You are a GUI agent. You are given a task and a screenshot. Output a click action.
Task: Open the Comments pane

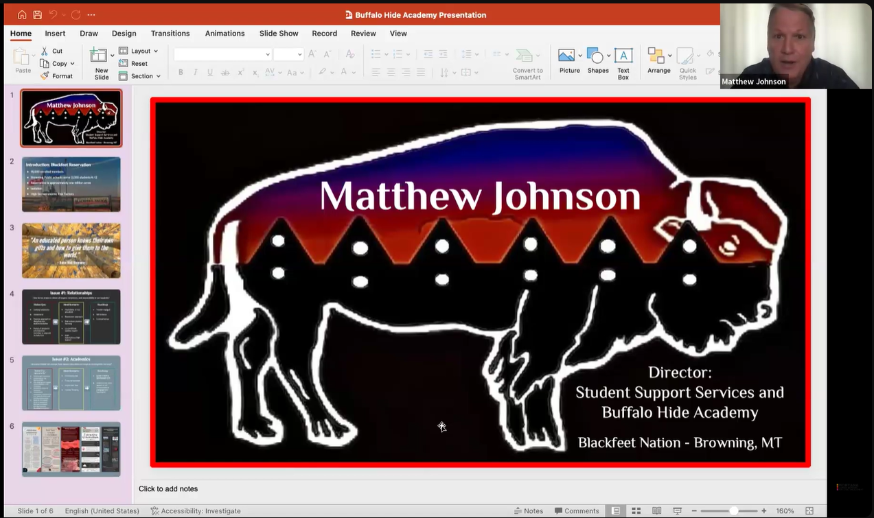577,511
